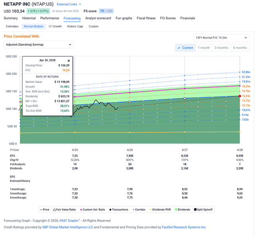The width and height of the screenshot is (255, 236).
Task: Click the yellow Dividends POR endpoint dot
Action: (240, 132)
